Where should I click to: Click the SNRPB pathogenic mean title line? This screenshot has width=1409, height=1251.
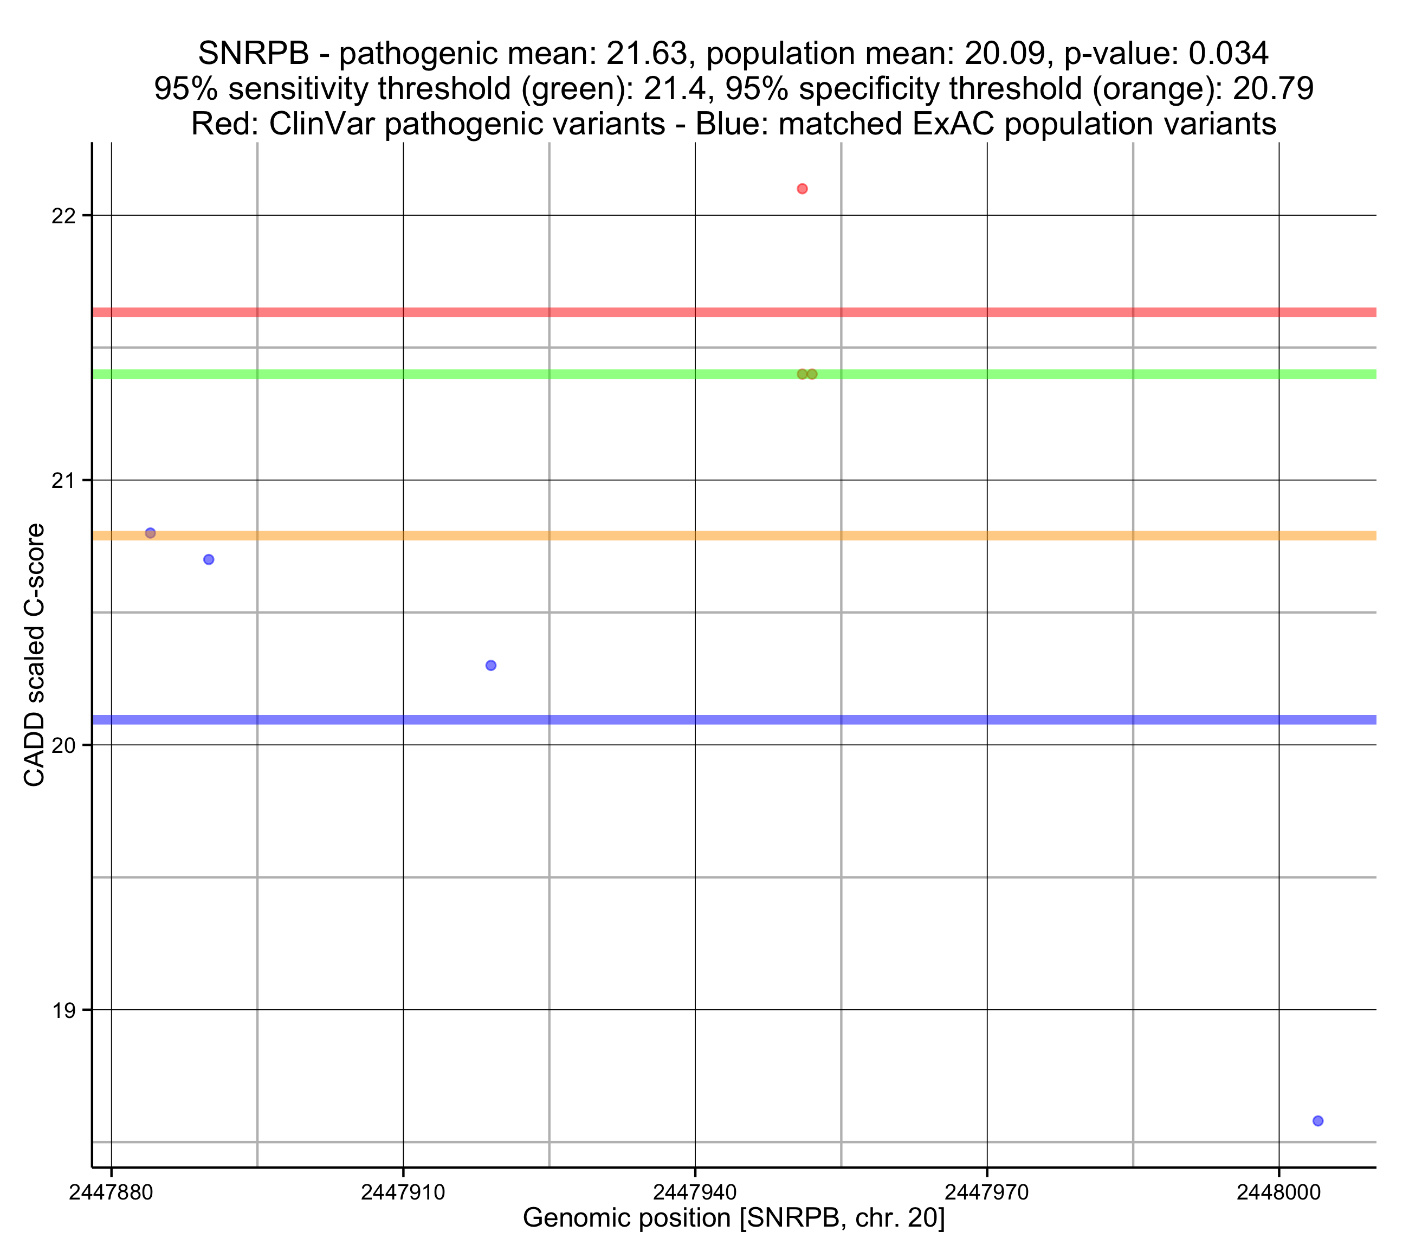click(733, 53)
